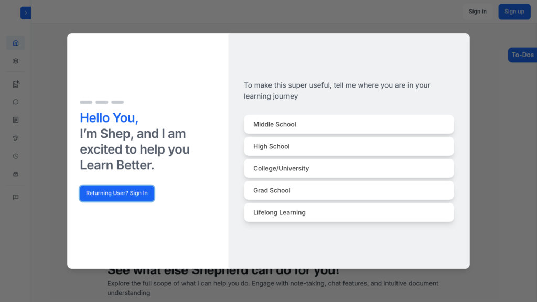This screenshot has height=302, width=537.
Task: Click the stacked layers library icon
Action: pyautogui.click(x=15, y=61)
